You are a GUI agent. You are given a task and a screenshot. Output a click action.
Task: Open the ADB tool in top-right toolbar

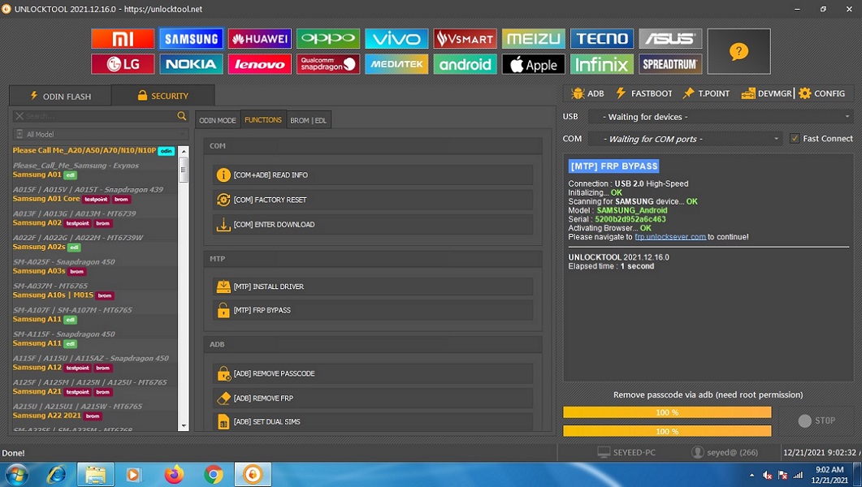[587, 93]
